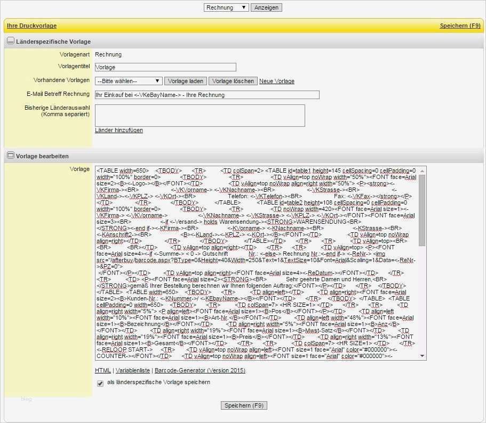This screenshot has height=423, width=486.
Task: Click the Vorlage laden button
Action: pos(185,81)
